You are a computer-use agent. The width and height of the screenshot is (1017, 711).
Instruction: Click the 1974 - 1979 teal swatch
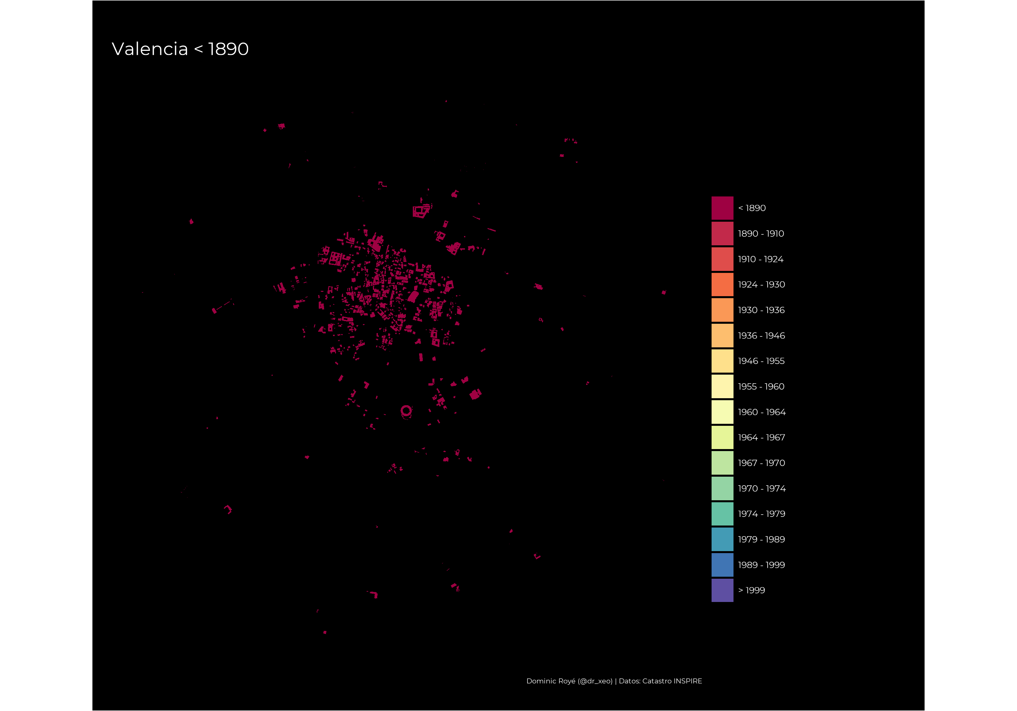[722, 514]
